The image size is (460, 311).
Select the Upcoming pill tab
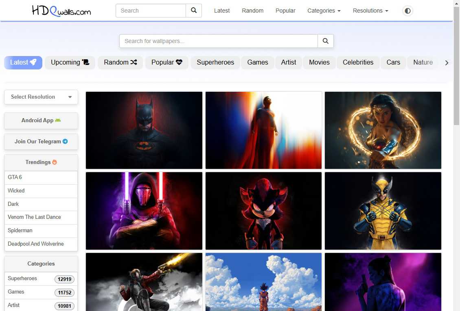(70, 62)
